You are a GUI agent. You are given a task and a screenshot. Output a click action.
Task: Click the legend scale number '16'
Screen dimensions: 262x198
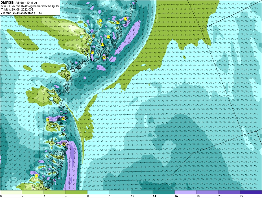pyautogui.click(x=176, y=196)
